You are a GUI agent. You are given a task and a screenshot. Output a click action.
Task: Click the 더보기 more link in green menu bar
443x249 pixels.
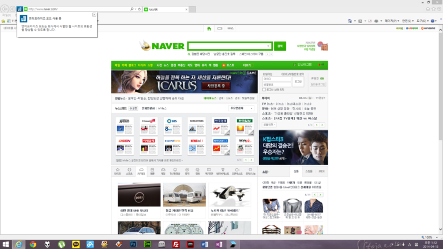pyautogui.click(x=247, y=65)
